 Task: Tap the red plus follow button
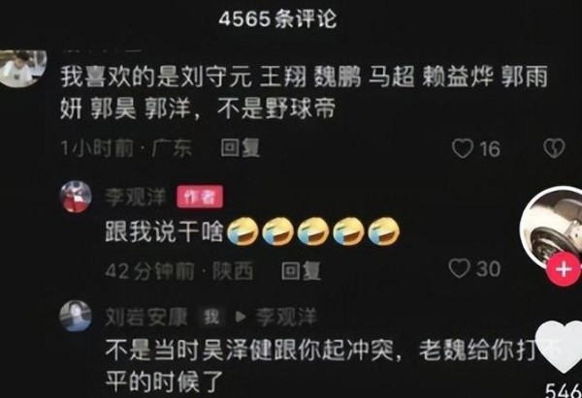[564, 268]
